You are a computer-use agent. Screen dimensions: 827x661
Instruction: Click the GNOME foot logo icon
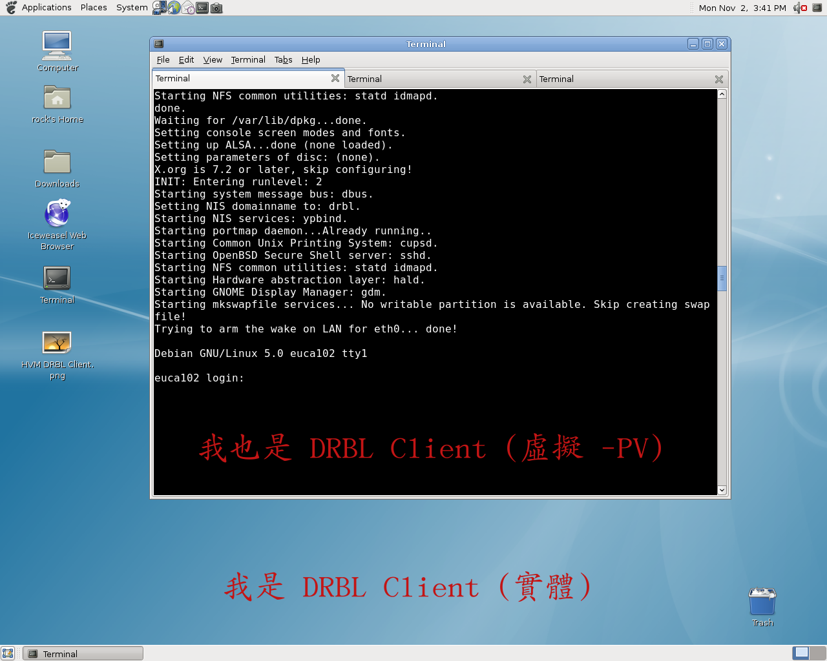point(11,8)
